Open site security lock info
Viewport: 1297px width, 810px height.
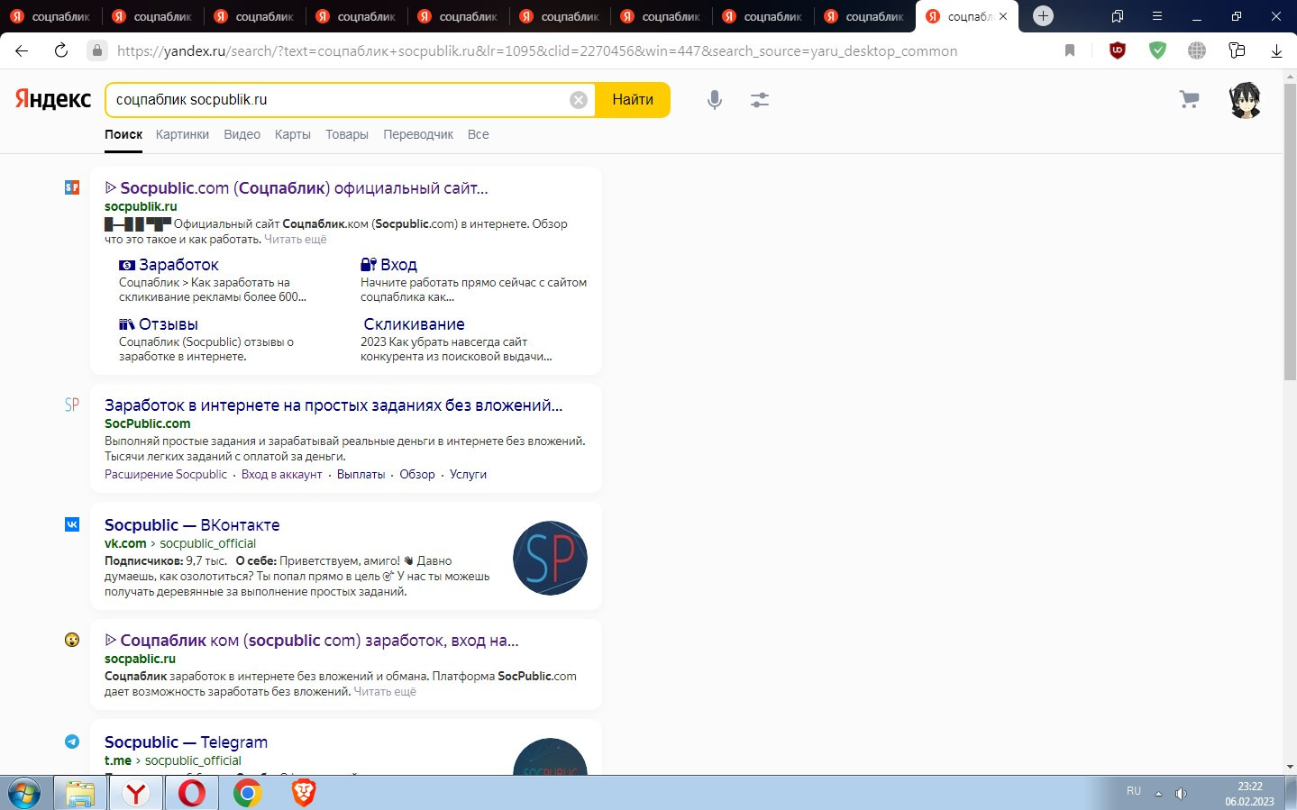97,50
